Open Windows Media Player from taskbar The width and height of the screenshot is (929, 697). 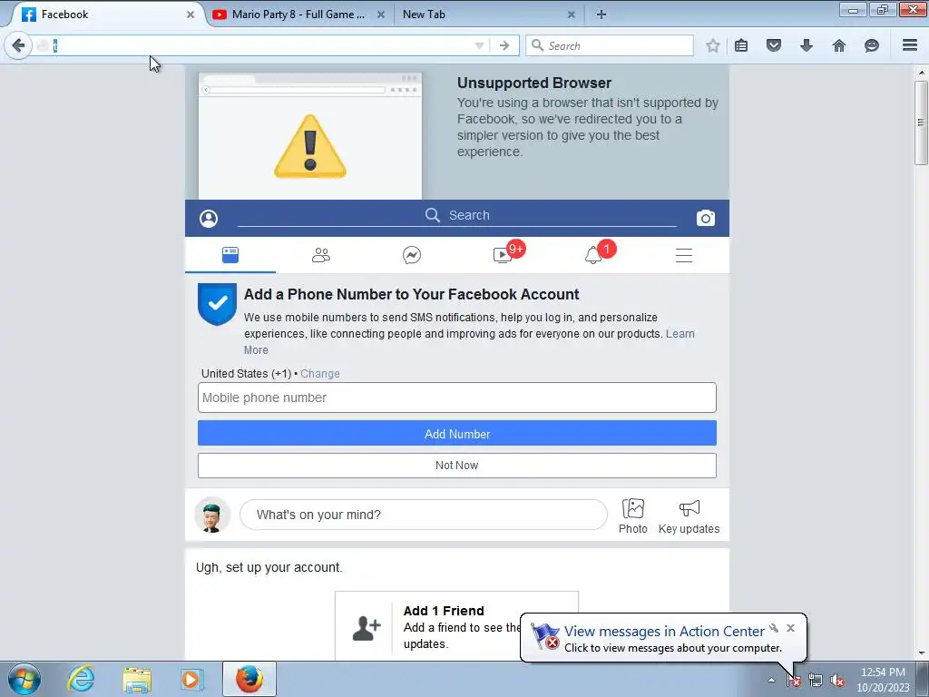pyautogui.click(x=192, y=679)
